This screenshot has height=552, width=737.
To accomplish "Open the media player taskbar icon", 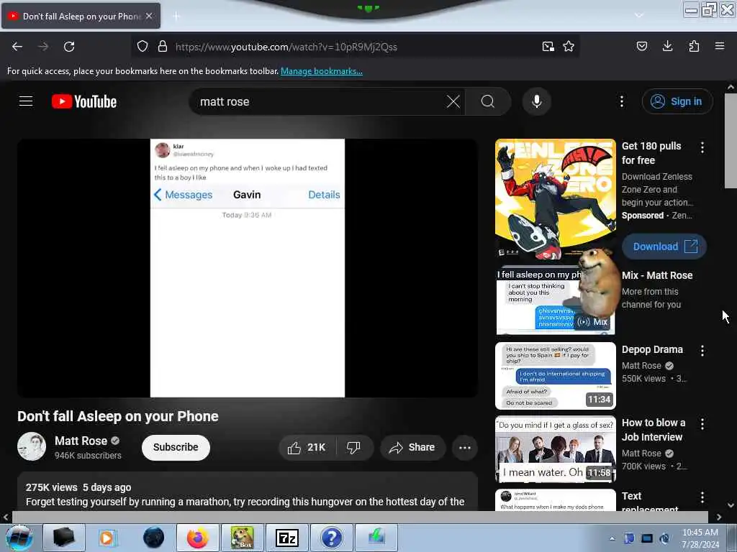I will [x=108, y=538].
